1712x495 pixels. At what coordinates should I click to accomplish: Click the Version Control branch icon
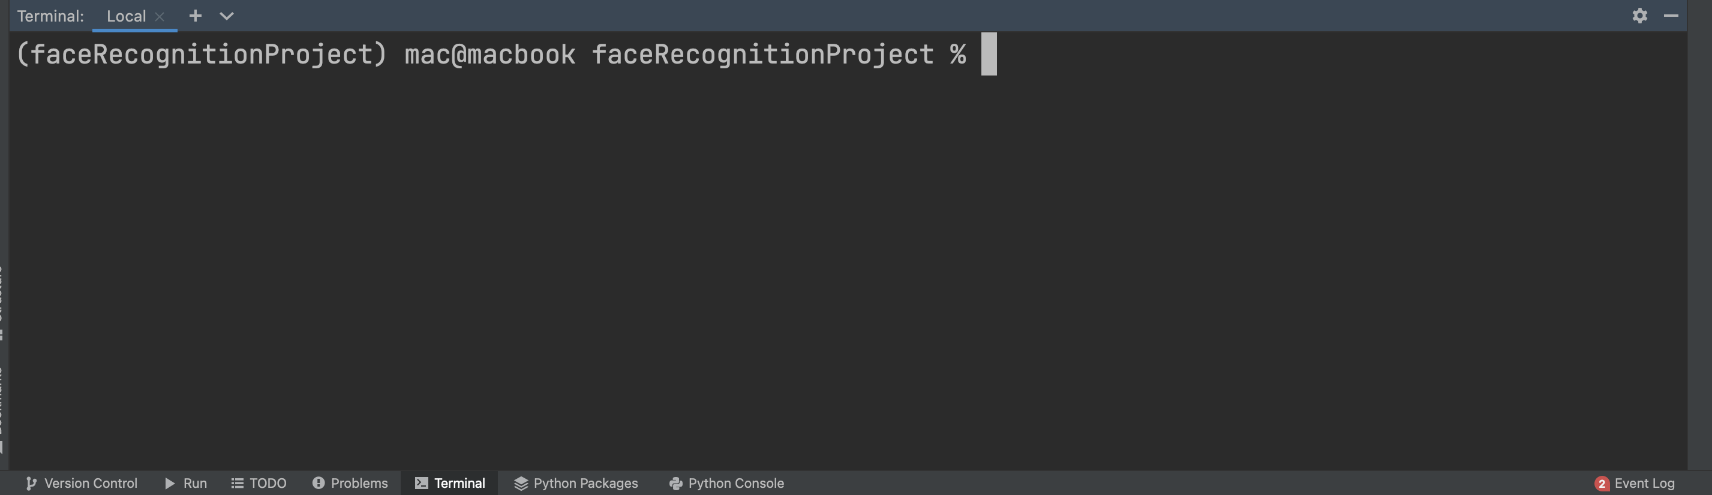(31, 484)
